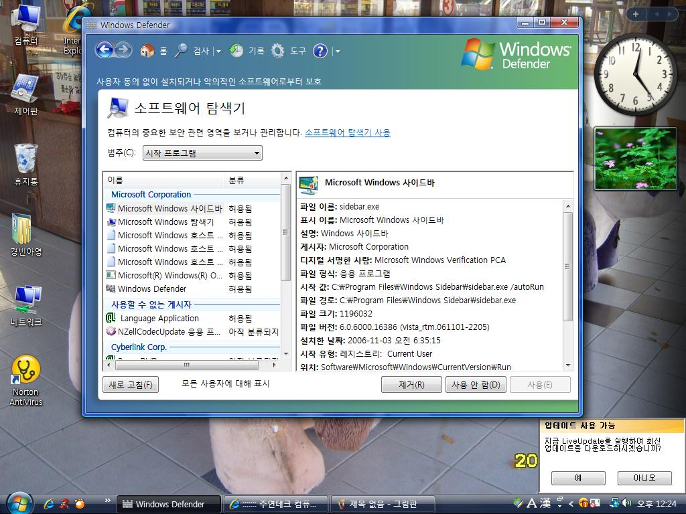The image size is (686, 514).
Task: Click the blue Help question mark icon
Action: tap(320, 51)
